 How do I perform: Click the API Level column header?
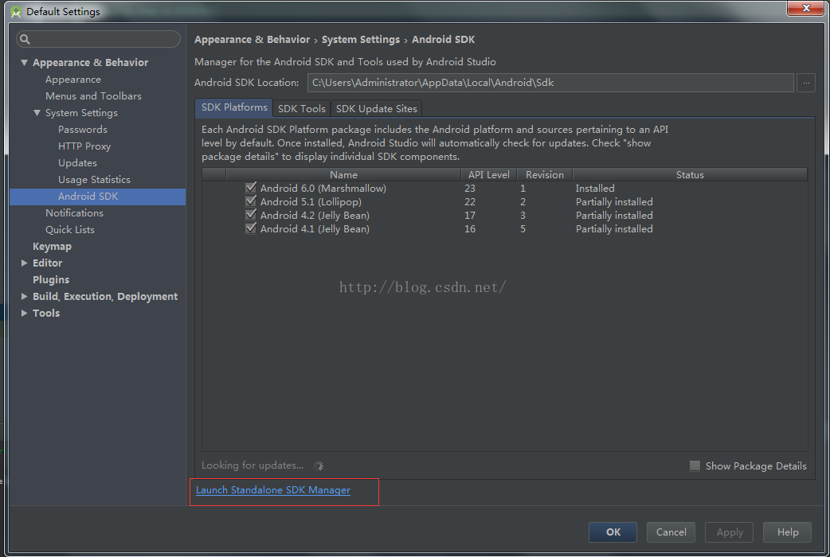tap(488, 174)
